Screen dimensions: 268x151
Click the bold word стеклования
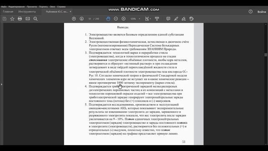[x=98, y=60]
